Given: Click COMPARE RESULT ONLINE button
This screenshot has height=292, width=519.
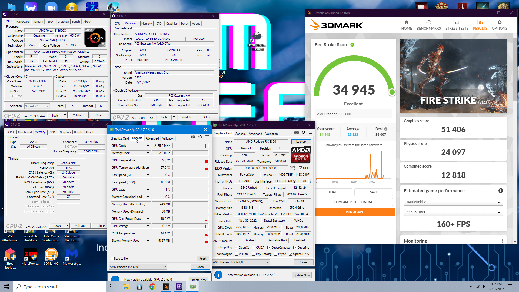Looking at the screenshot, I should 353,202.
